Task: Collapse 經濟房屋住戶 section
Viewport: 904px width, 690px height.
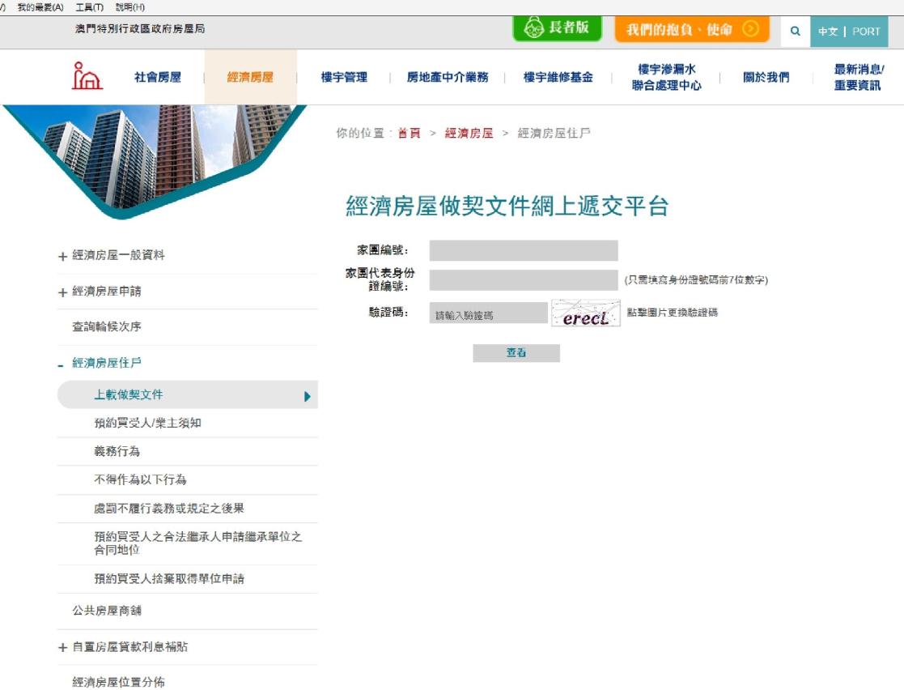Action: point(61,364)
